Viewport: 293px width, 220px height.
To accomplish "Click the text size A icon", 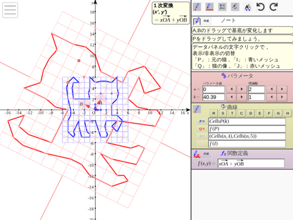I will point(248,7).
